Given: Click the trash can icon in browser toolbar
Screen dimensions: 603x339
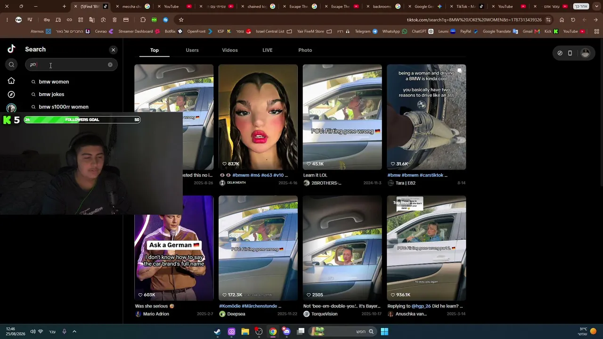Looking at the screenshot, I should 114,20.
